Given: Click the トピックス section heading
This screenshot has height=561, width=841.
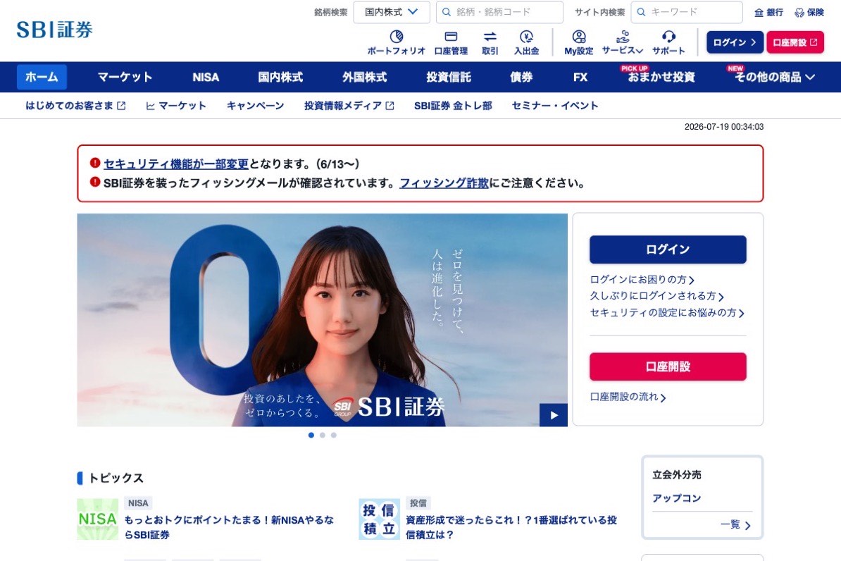Looking at the screenshot, I should click(116, 478).
